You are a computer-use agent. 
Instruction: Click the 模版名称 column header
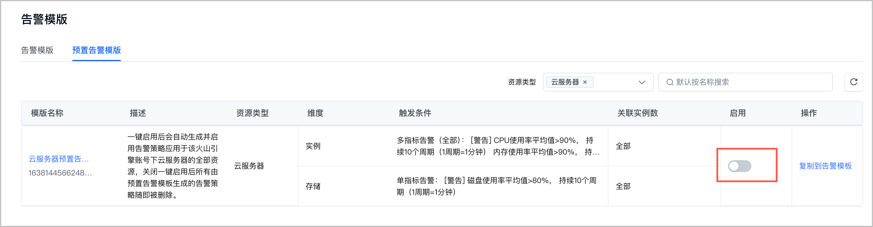coord(47,113)
